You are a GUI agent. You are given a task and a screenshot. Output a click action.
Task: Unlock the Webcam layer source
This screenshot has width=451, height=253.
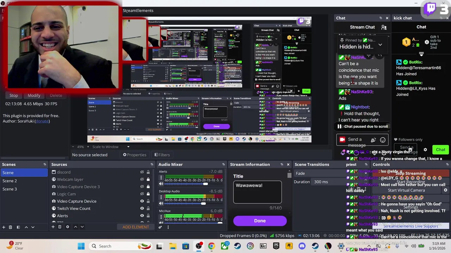coord(148,179)
